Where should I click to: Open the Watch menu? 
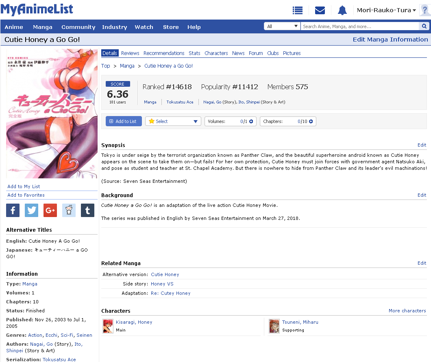[144, 27]
